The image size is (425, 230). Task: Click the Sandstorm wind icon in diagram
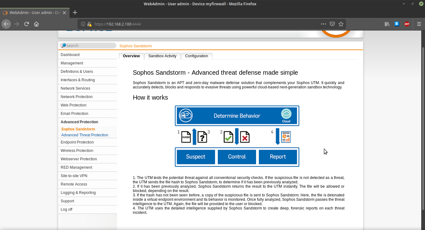(186, 115)
